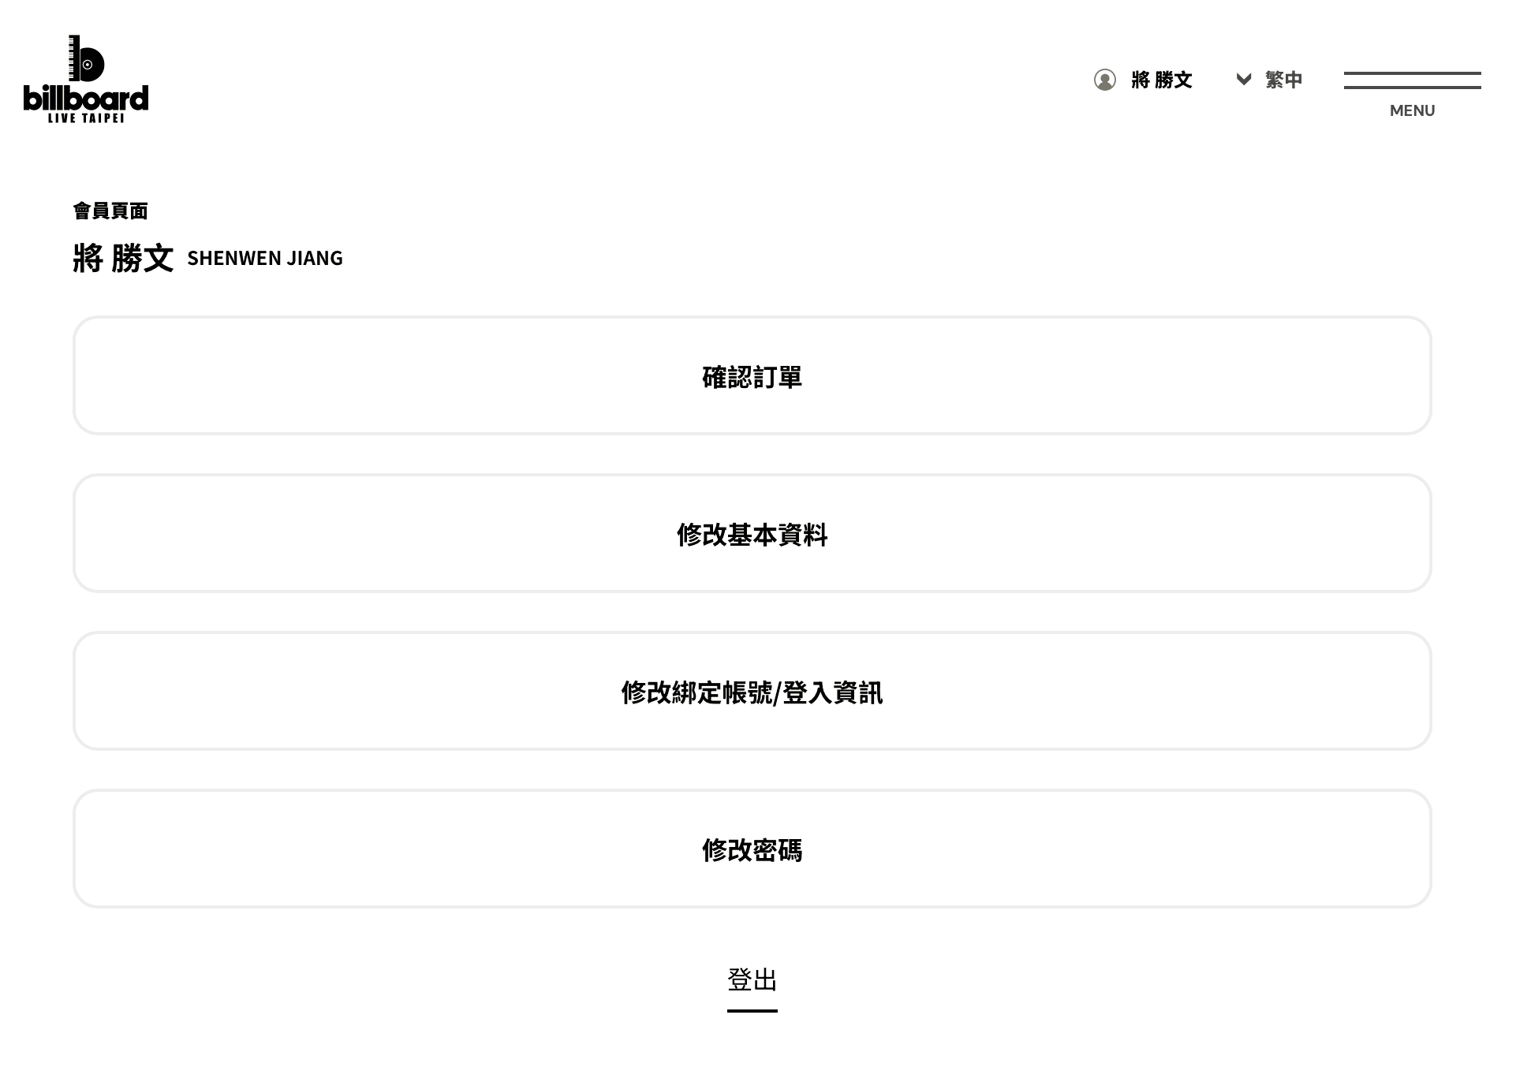Click the Billboard Live Taipei logo
The image size is (1516, 1082).
(x=86, y=80)
